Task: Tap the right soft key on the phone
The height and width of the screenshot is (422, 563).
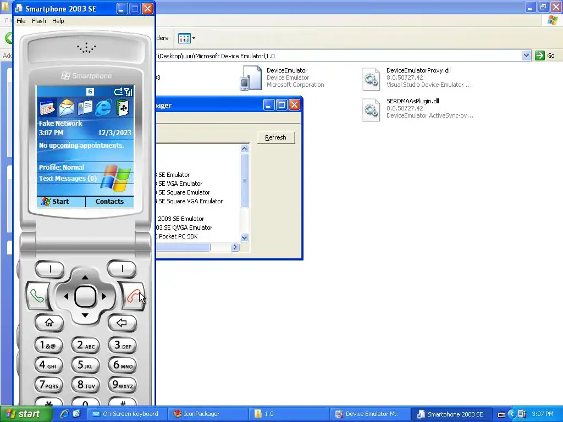Action: pos(122,269)
